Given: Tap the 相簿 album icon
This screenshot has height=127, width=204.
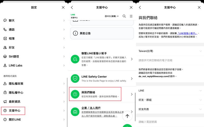Looking at the screenshot, I should tap(5, 38).
